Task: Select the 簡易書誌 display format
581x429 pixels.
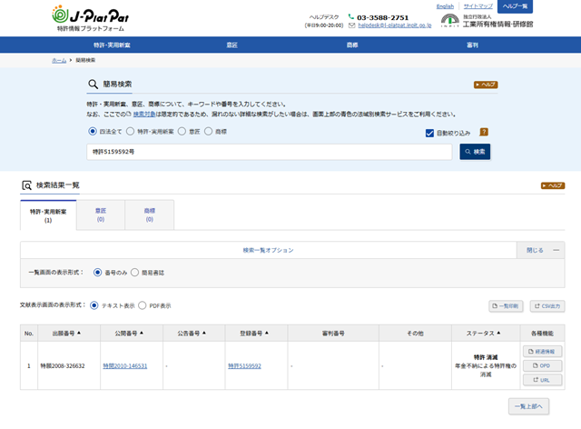Action: pyautogui.click(x=135, y=272)
